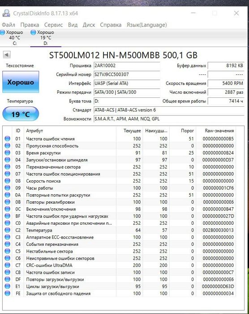Click the Интерфейс field UASP (Serial ATA)

click(127, 83)
